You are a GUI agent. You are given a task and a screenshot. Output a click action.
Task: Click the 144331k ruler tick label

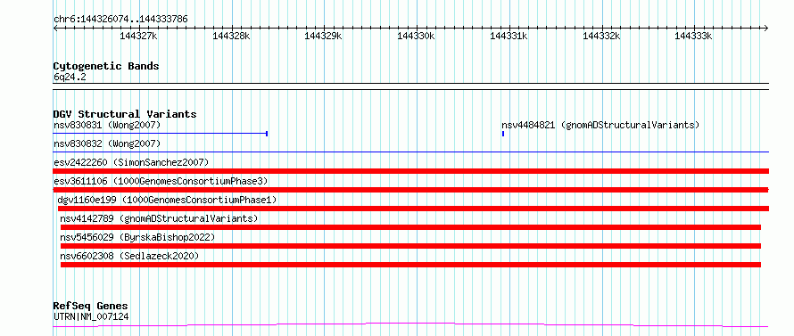pos(509,36)
